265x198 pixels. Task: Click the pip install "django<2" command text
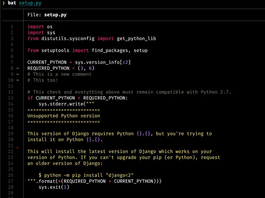[88, 175]
